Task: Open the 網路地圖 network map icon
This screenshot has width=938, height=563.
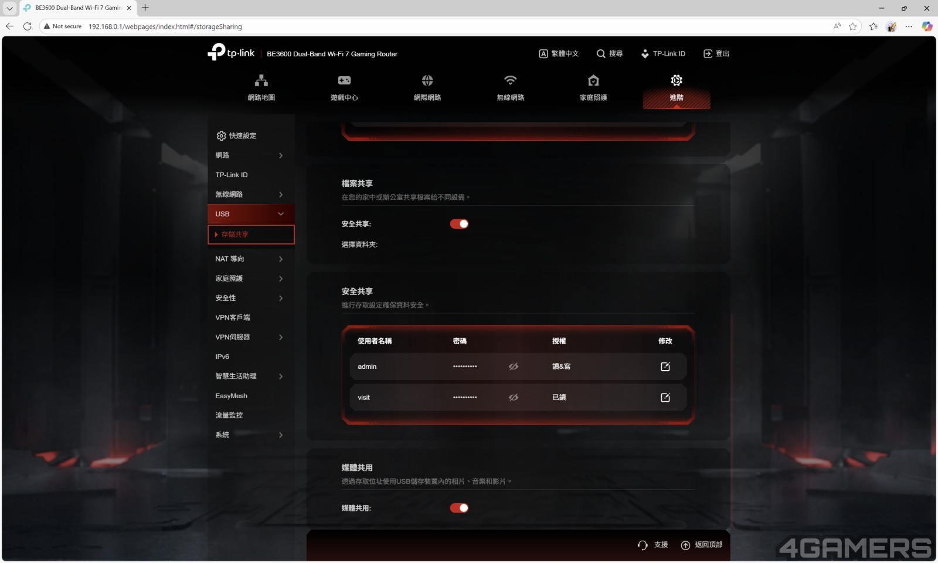Action: [261, 81]
